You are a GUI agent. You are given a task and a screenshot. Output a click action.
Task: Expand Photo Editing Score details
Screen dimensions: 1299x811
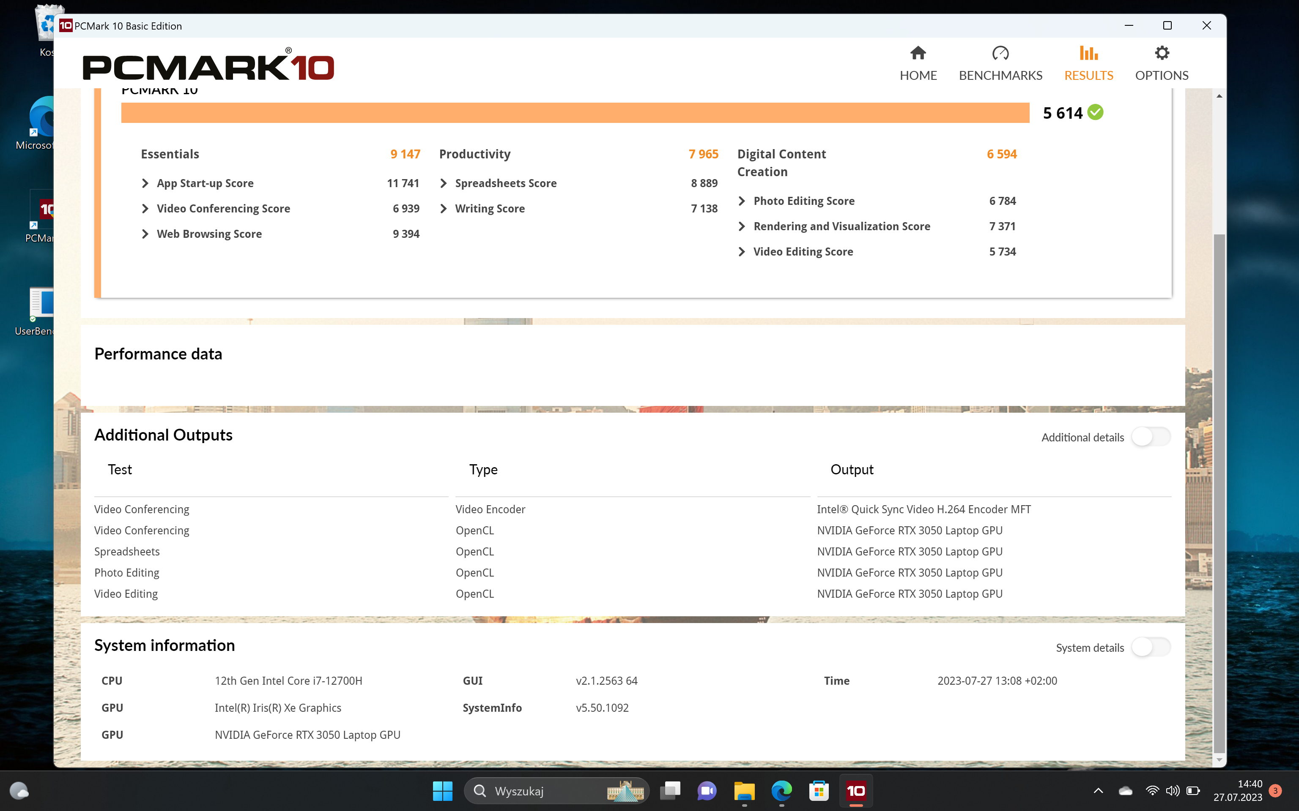(x=742, y=201)
